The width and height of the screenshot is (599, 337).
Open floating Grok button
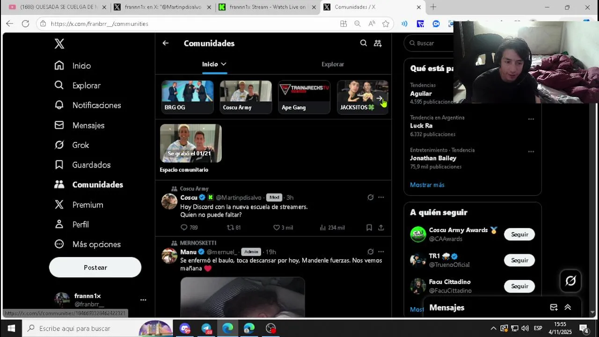(x=570, y=281)
